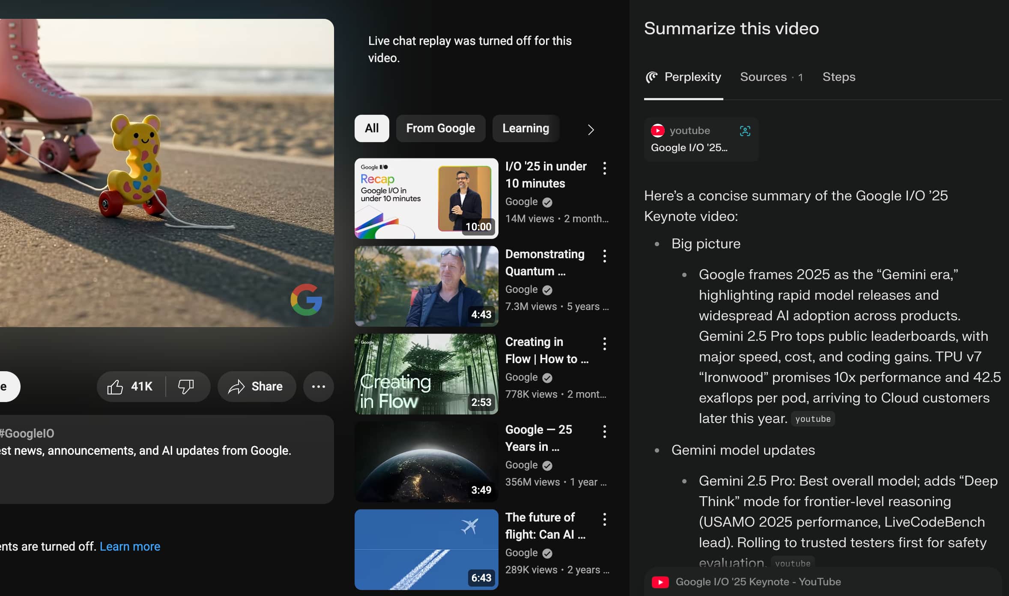This screenshot has width=1009, height=596.
Task: Click the Learn more link
Action: (x=130, y=547)
